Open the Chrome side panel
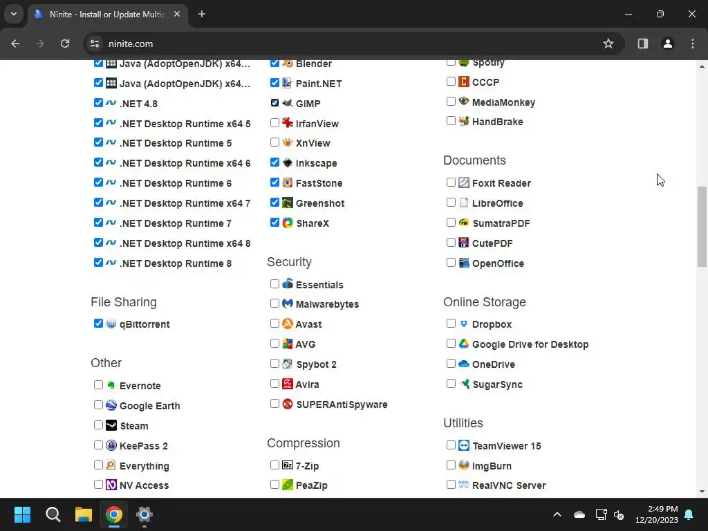Screen dimensions: 708x531 click(643, 44)
